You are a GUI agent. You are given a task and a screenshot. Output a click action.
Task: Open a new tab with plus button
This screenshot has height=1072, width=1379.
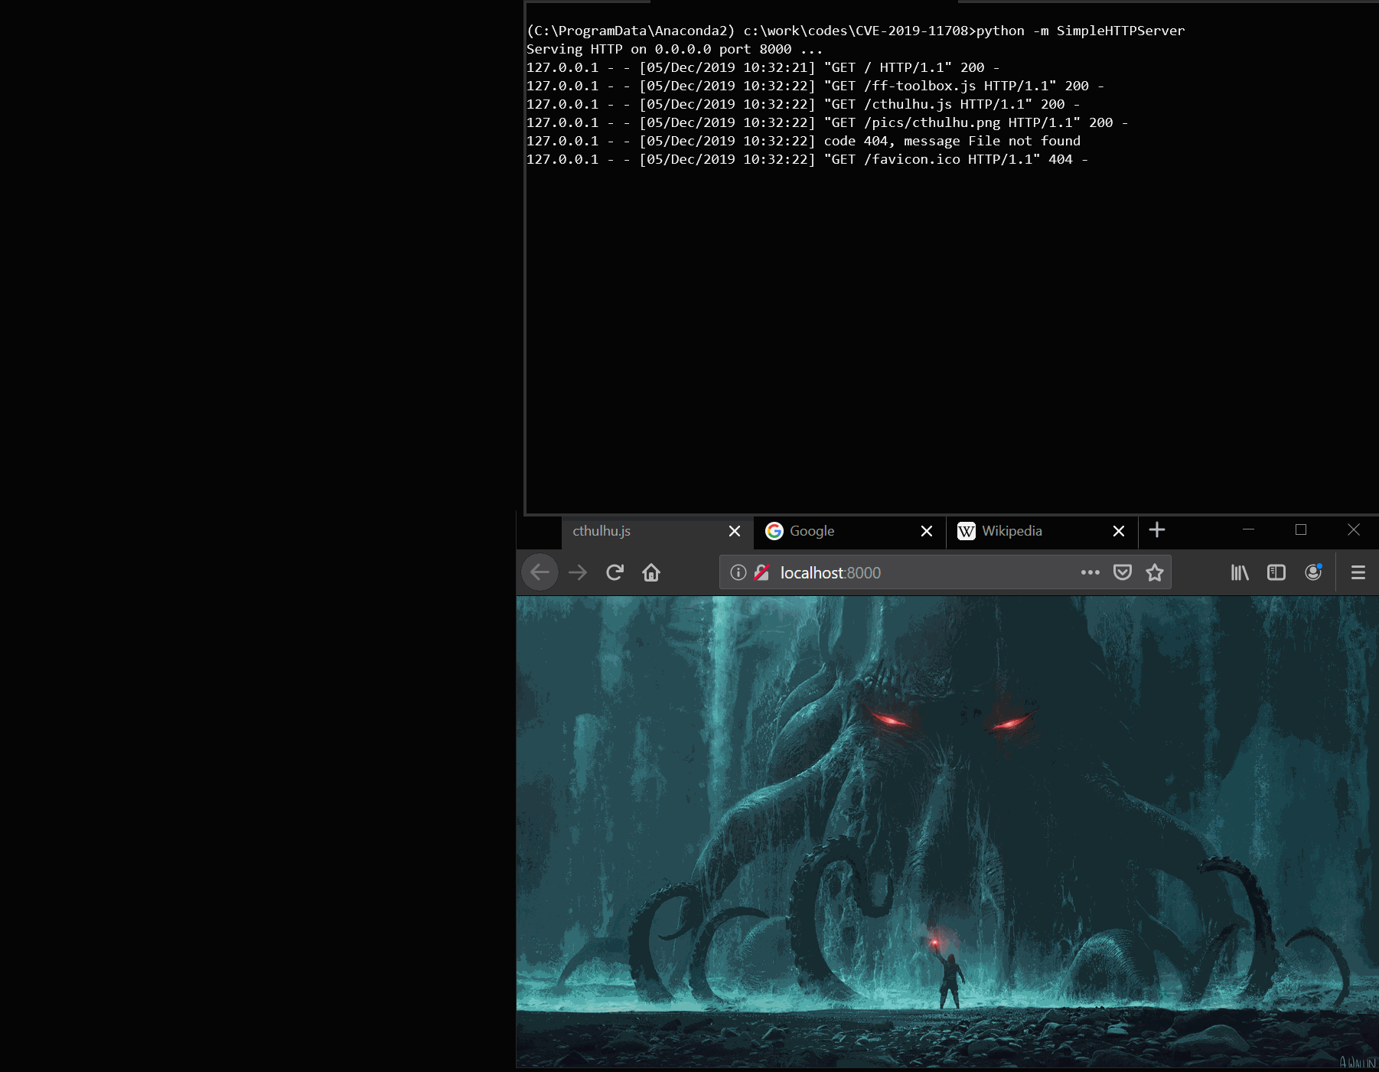[x=1157, y=529]
